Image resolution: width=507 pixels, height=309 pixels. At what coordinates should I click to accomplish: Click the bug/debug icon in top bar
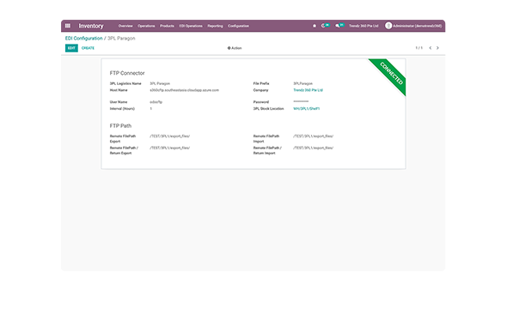(315, 26)
